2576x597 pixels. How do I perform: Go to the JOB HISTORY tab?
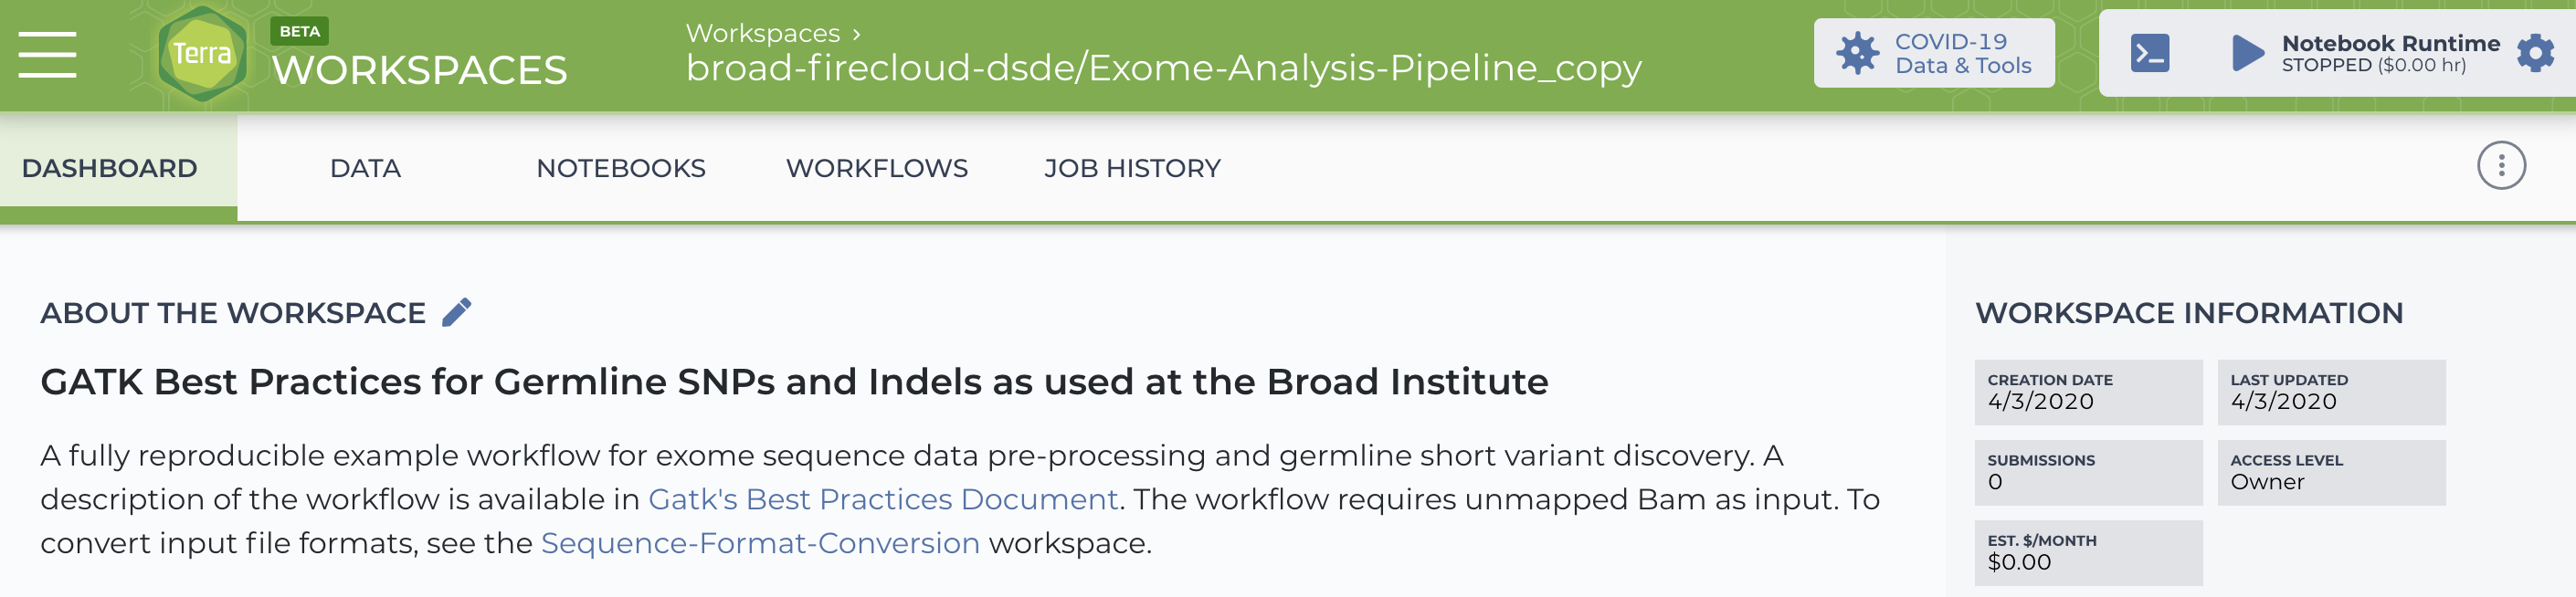pyautogui.click(x=1132, y=168)
